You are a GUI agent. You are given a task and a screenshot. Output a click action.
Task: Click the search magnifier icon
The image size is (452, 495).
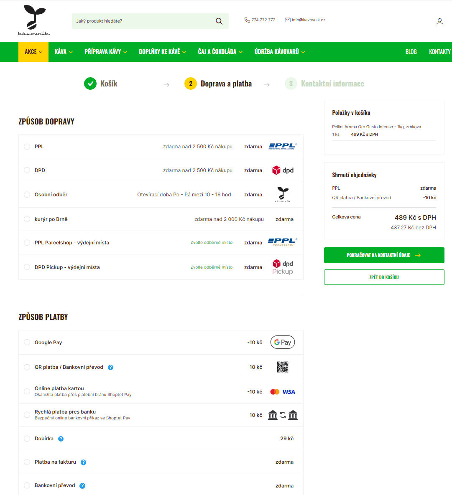[x=219, y=21]
